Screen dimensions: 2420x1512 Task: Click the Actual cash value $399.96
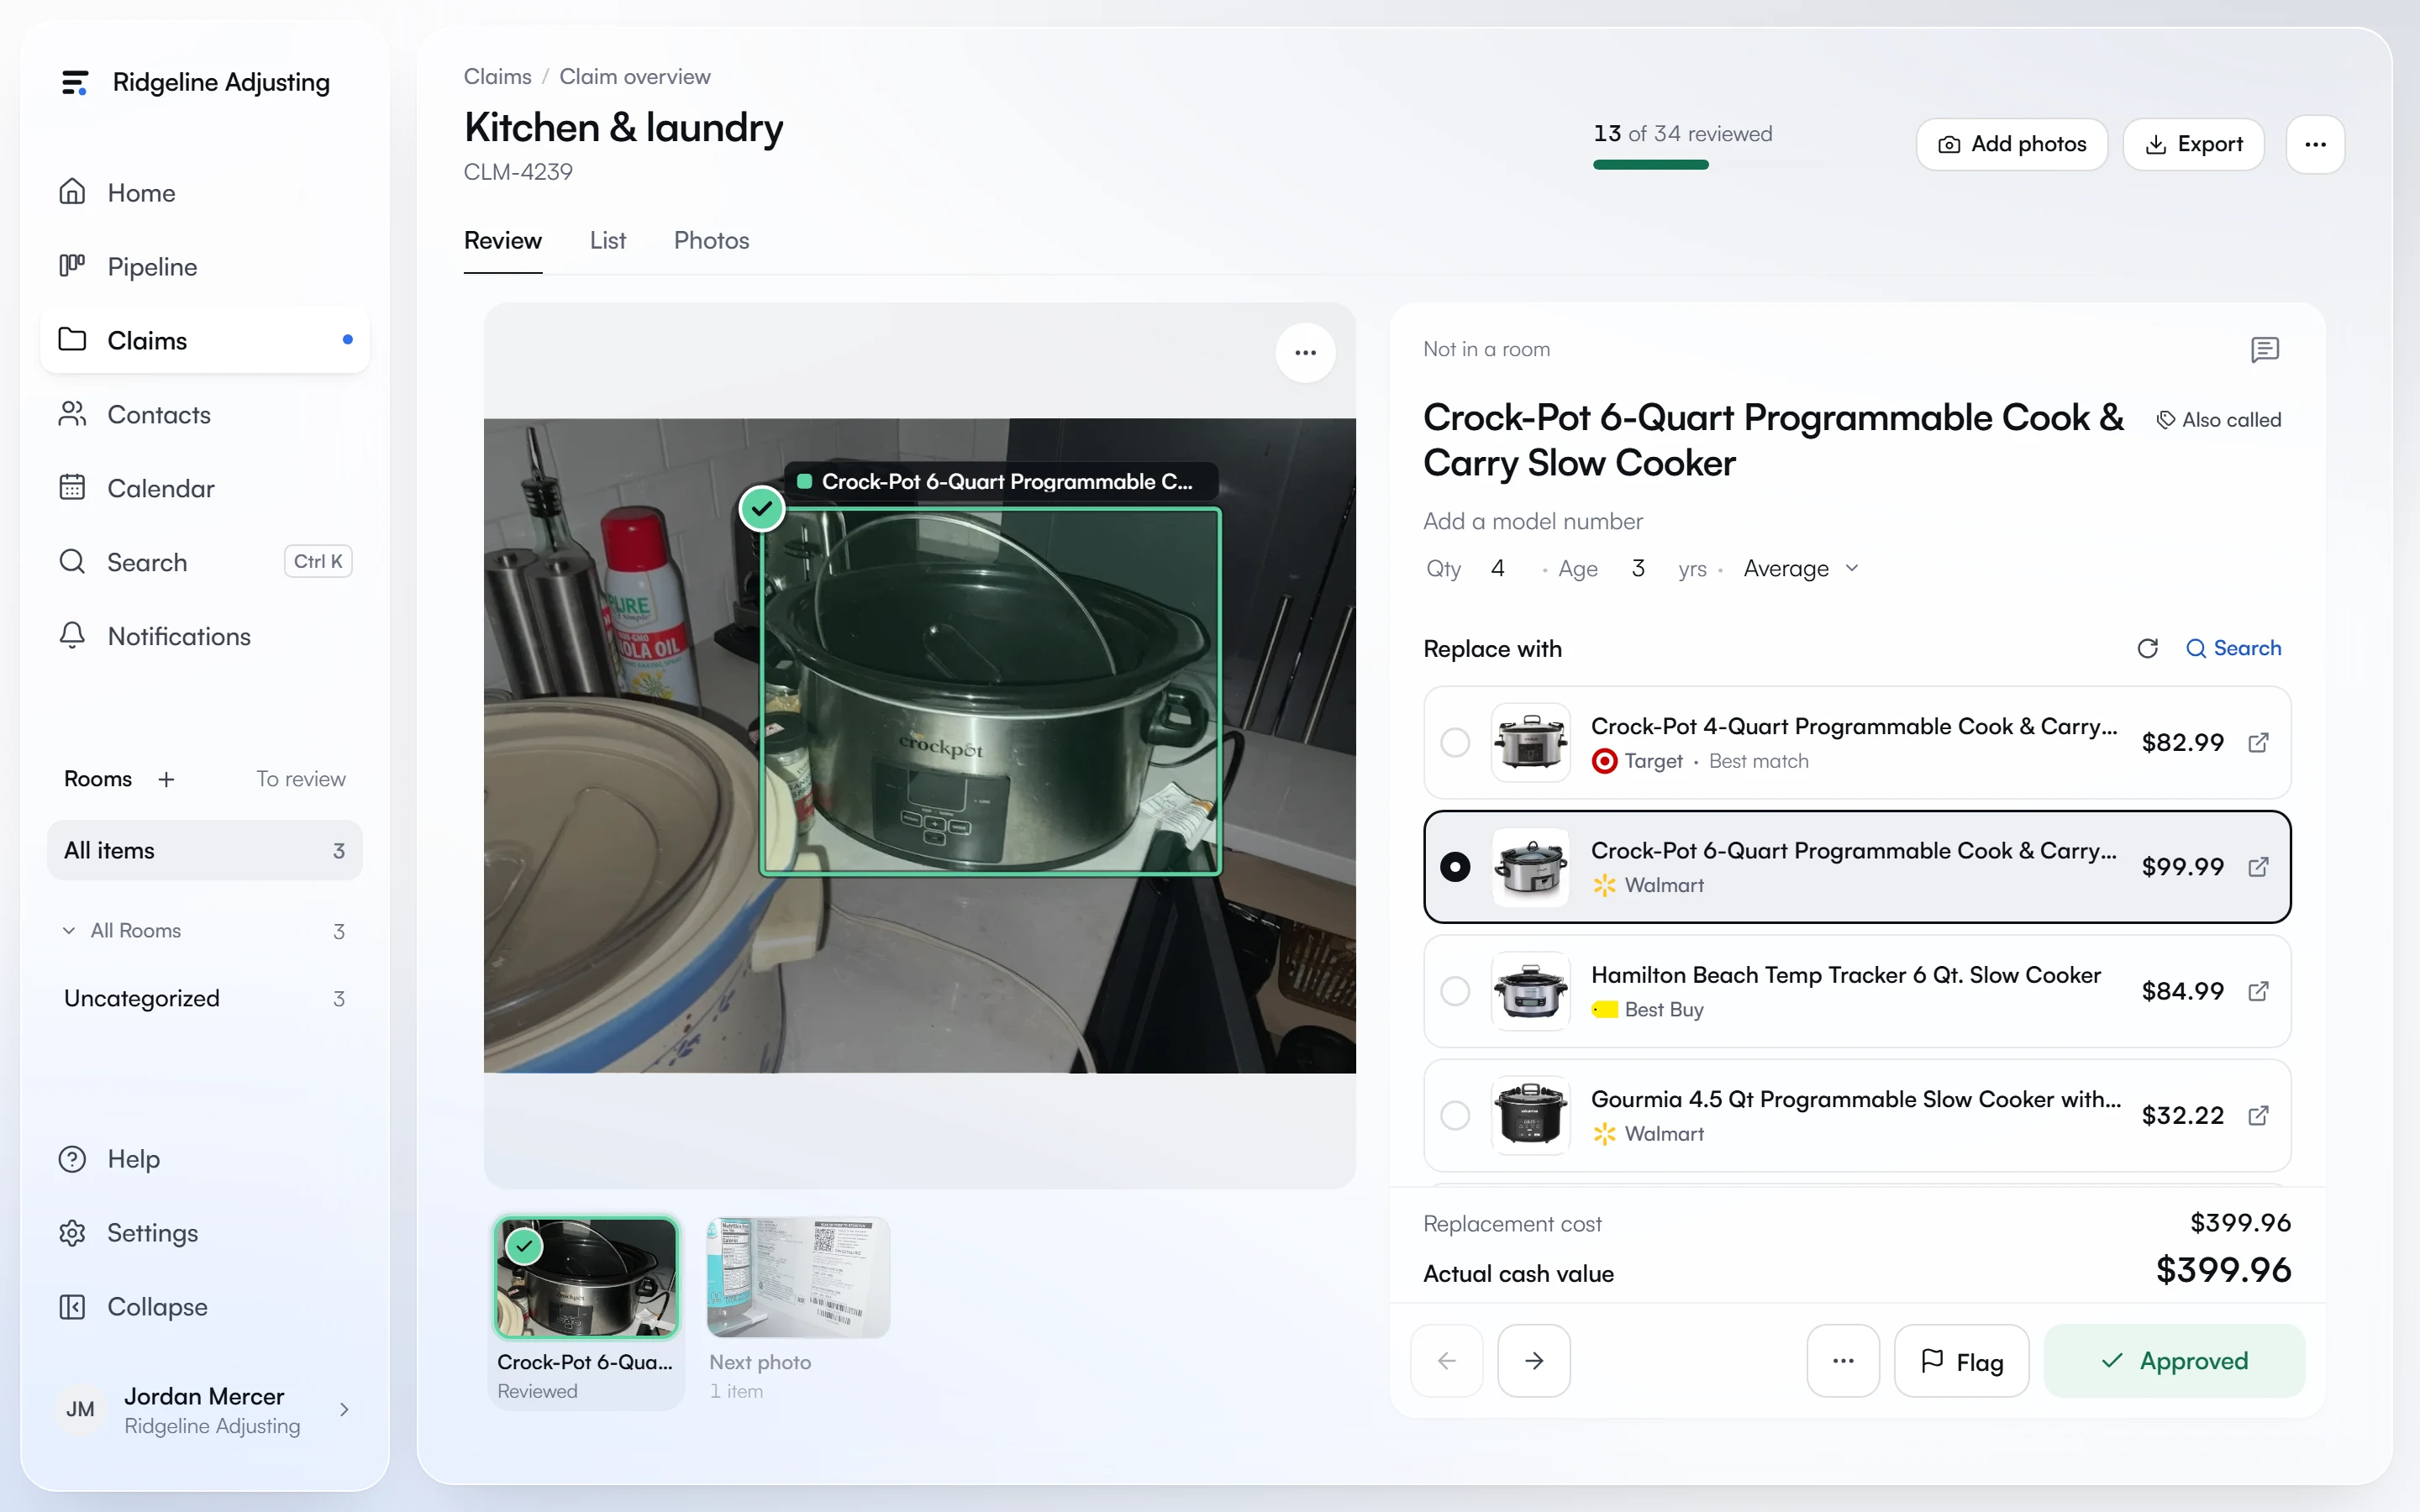point(2223,1270)
